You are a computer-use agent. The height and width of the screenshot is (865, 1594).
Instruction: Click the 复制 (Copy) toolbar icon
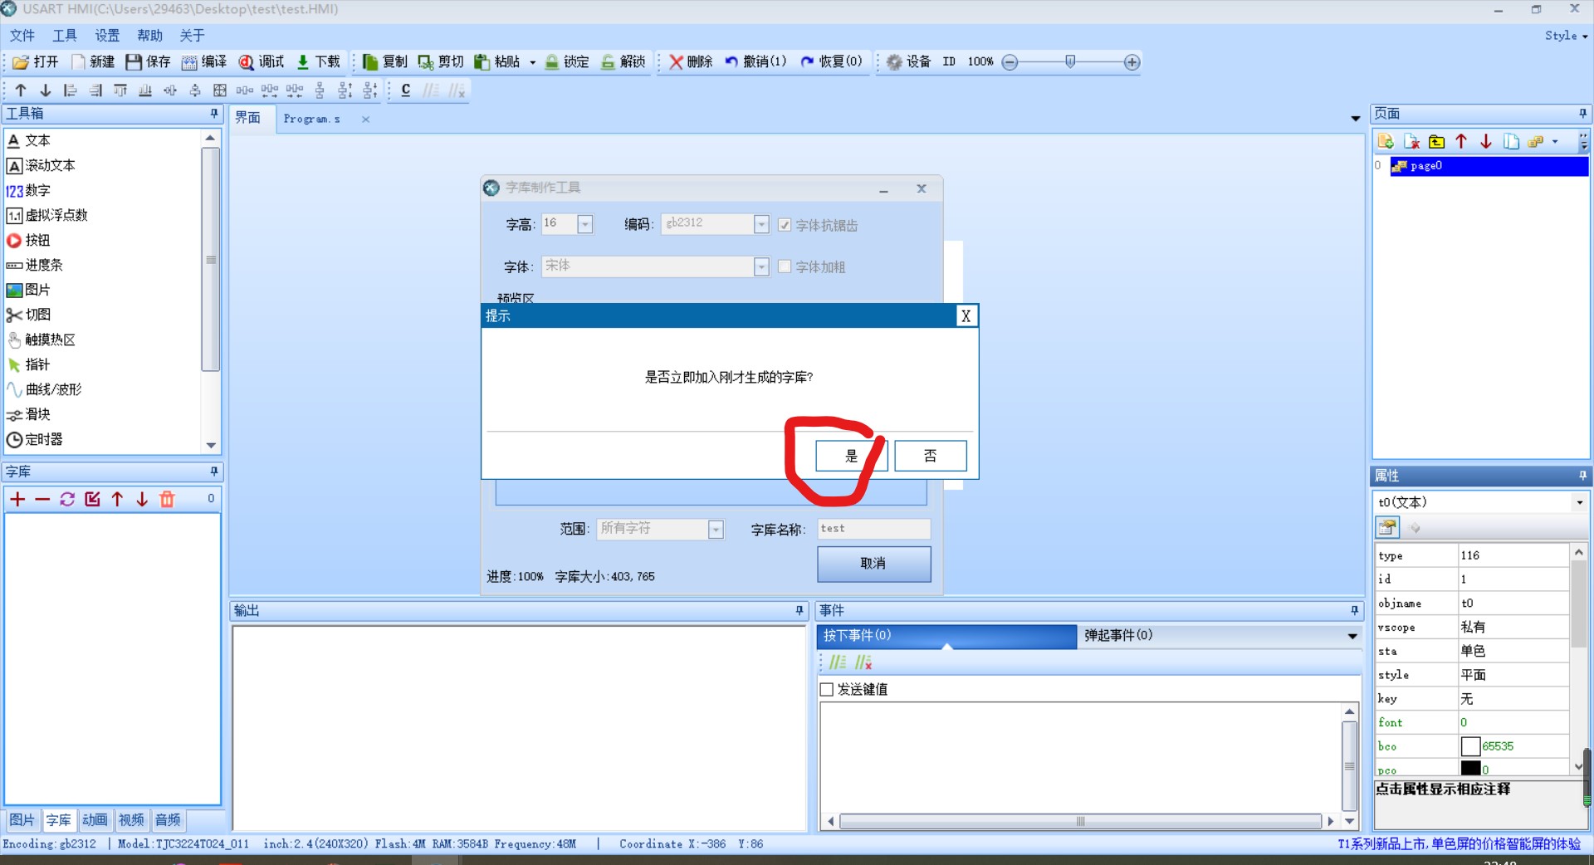(x=385, y=62)
